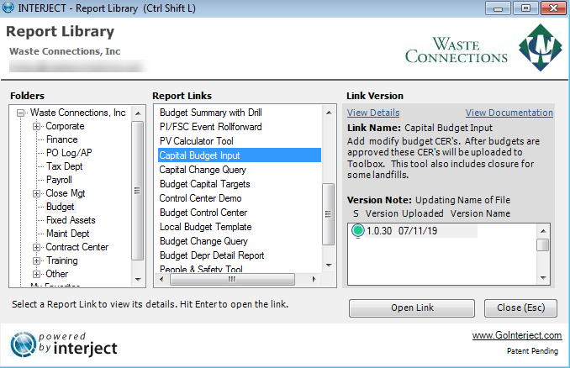Select the Contract Center folder label
Screen dimensions: 570x368
[x=77, y=247]
